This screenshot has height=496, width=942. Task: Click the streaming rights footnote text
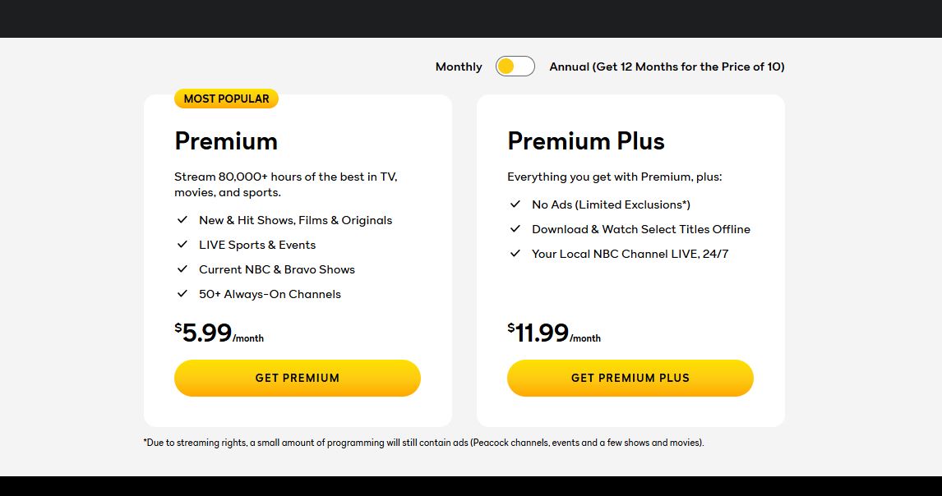423,443
